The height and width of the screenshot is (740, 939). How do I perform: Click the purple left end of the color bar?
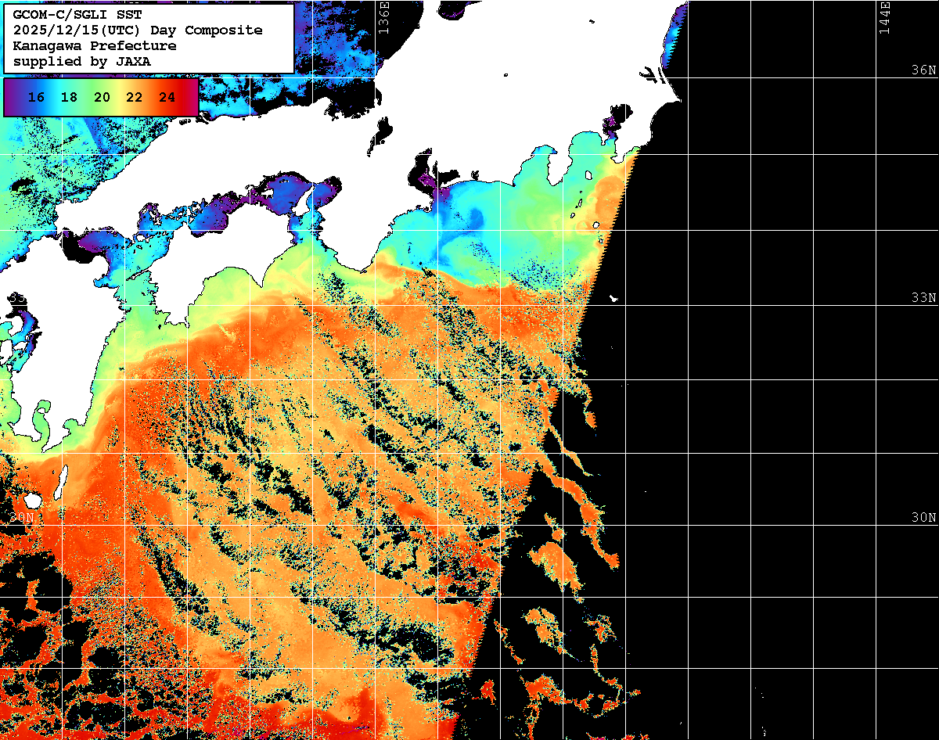click(x=11, y=98)
